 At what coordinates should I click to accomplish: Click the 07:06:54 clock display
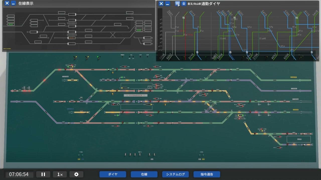tap(19, 174)
